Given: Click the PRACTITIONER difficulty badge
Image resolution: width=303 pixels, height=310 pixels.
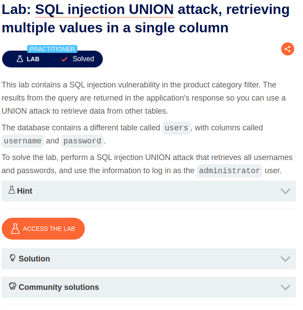Looking at the screenshot, I should [52, 49].
